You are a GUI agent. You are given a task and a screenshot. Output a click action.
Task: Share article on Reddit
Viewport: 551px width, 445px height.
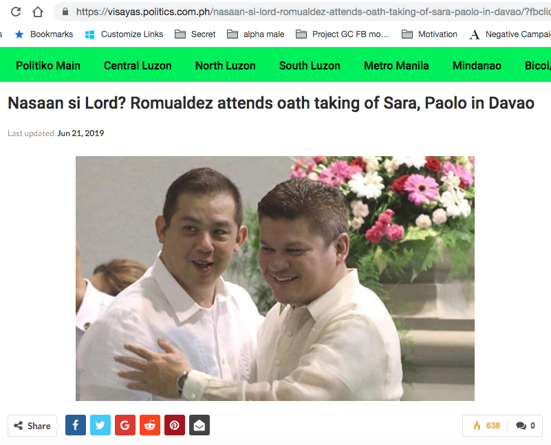[x=150, y=425]
